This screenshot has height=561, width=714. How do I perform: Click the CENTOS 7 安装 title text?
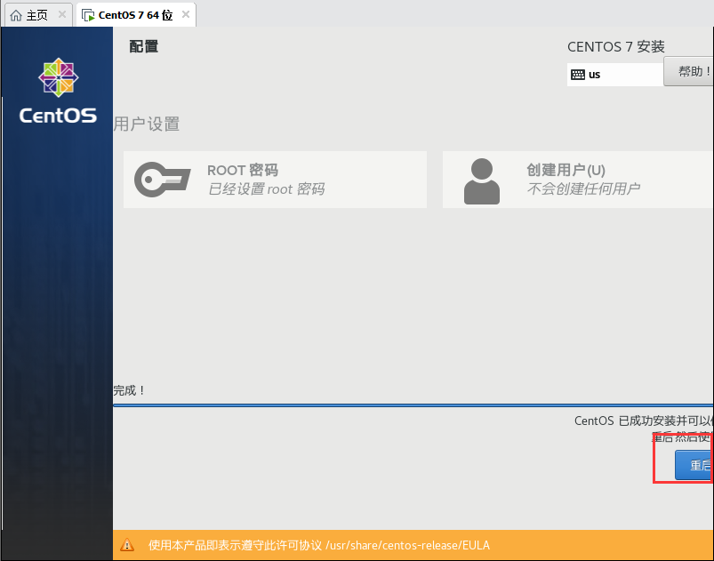616,46
